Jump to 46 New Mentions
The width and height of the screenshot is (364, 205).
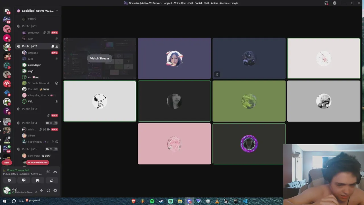[37, 163]
